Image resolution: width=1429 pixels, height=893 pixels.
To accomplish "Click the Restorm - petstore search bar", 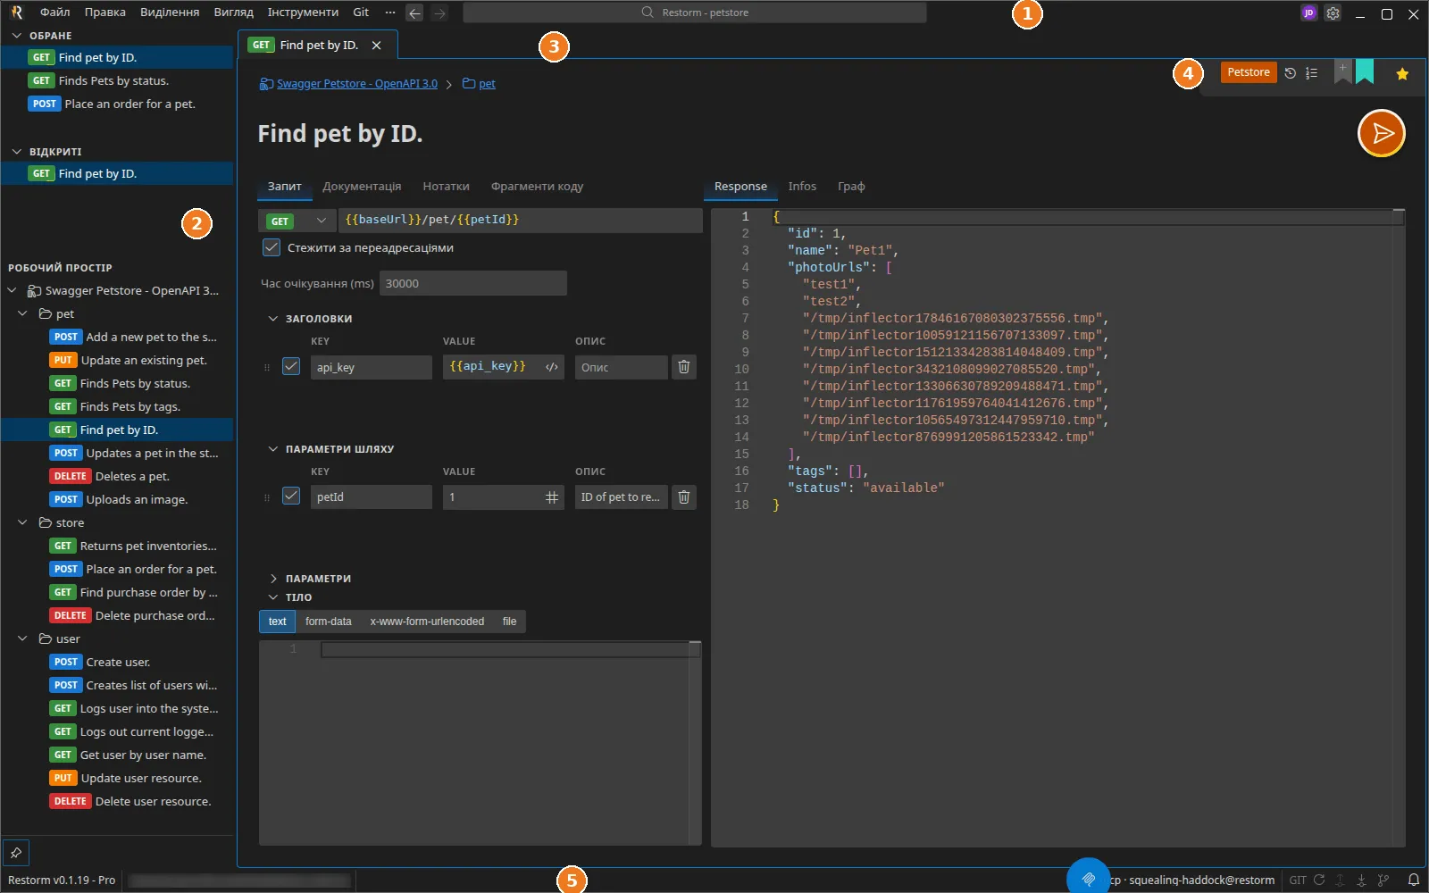I will (695, 13).
